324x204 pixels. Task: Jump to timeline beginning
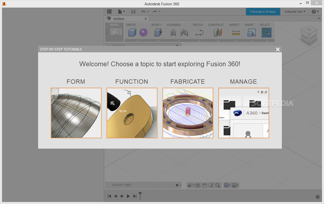(x=109, y=196)
